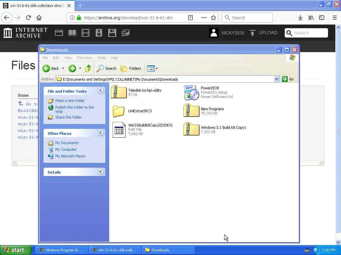
Task: Open the Views icon menu
Action: (x=152, y=68)
